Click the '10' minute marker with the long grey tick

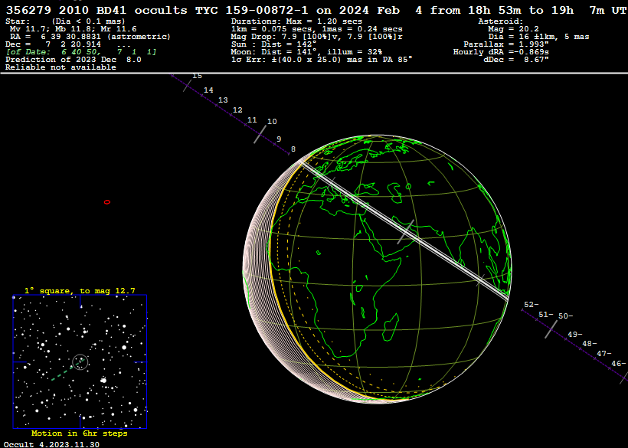[x=272, y=121]
